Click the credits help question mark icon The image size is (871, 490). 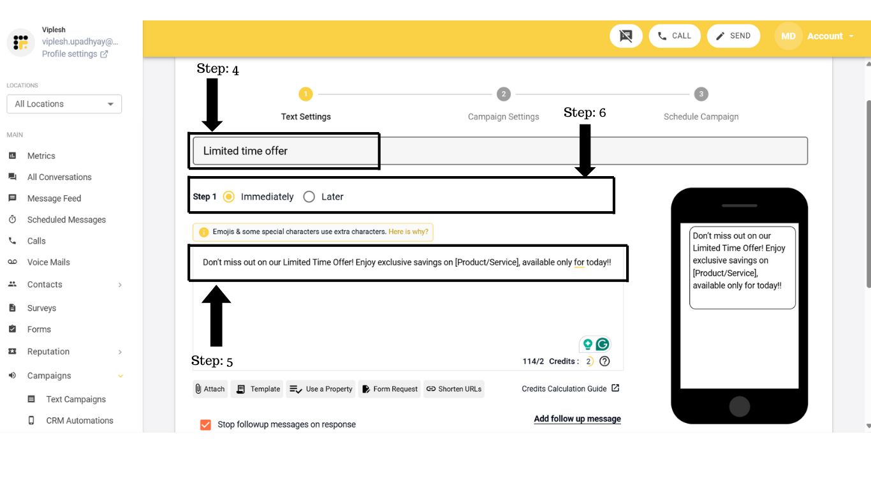coord(604,360)
